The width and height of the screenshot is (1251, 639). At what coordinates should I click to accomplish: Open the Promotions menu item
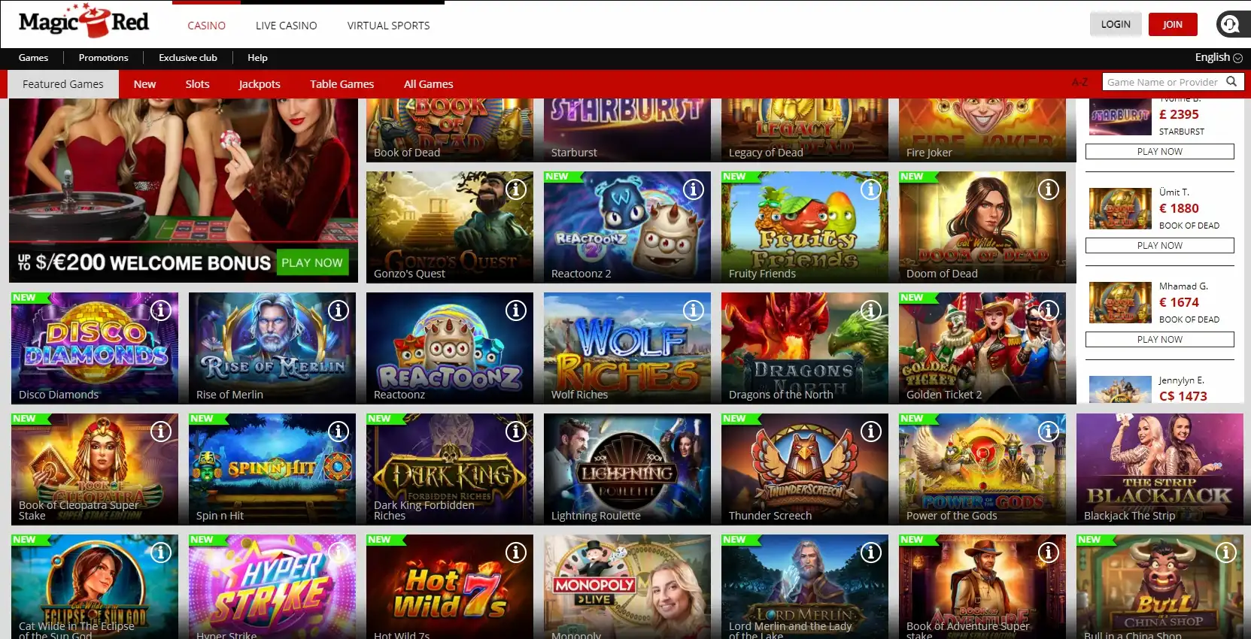103,58
